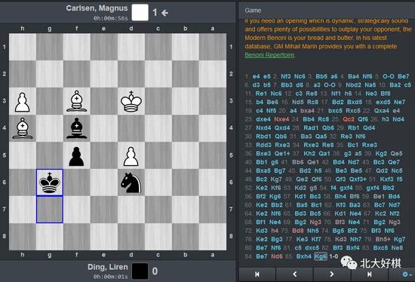Go to move 3.Bb5 in notation

point(321,76)
